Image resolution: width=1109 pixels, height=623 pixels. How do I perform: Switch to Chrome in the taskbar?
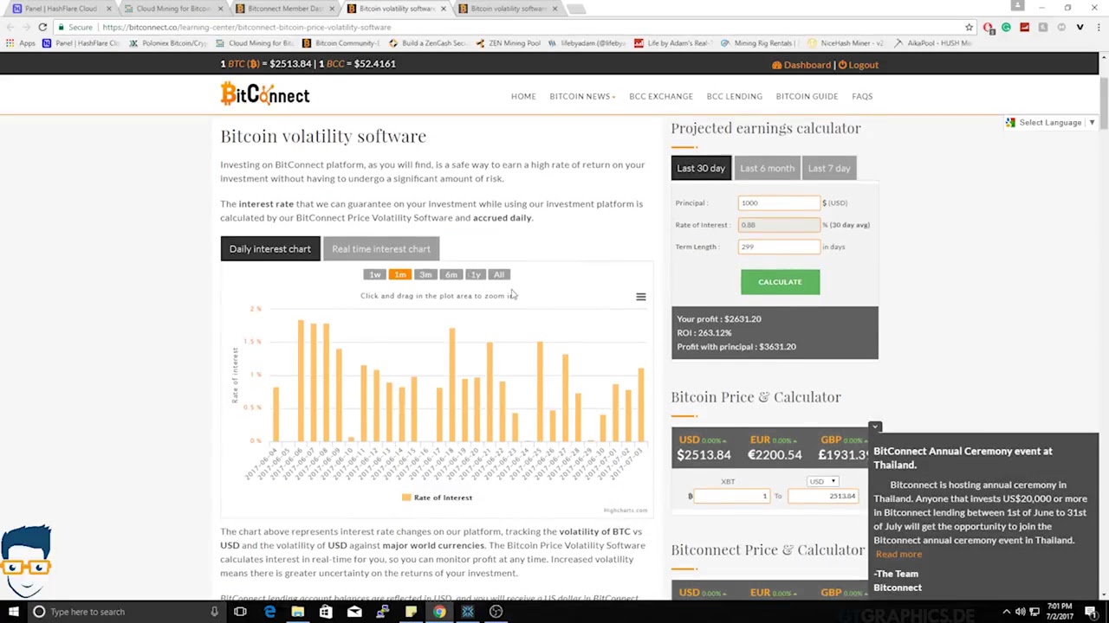(439, 612)
